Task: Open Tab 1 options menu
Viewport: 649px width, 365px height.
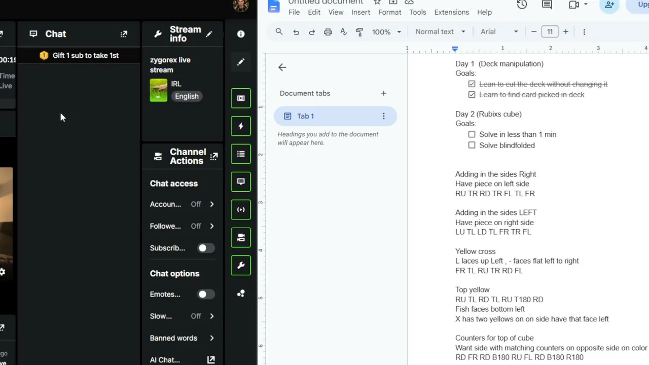Action: point(384,116)
